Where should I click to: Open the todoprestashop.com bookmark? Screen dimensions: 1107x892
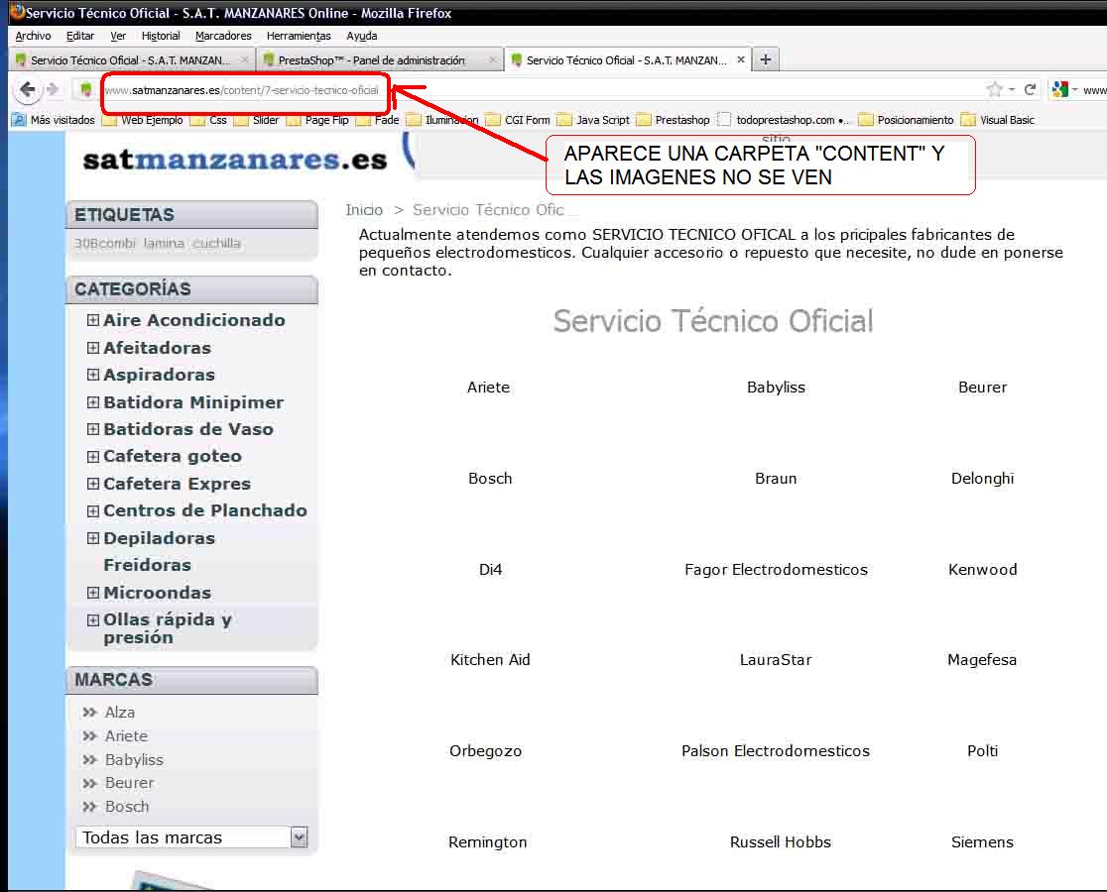[x=784, y=120]
